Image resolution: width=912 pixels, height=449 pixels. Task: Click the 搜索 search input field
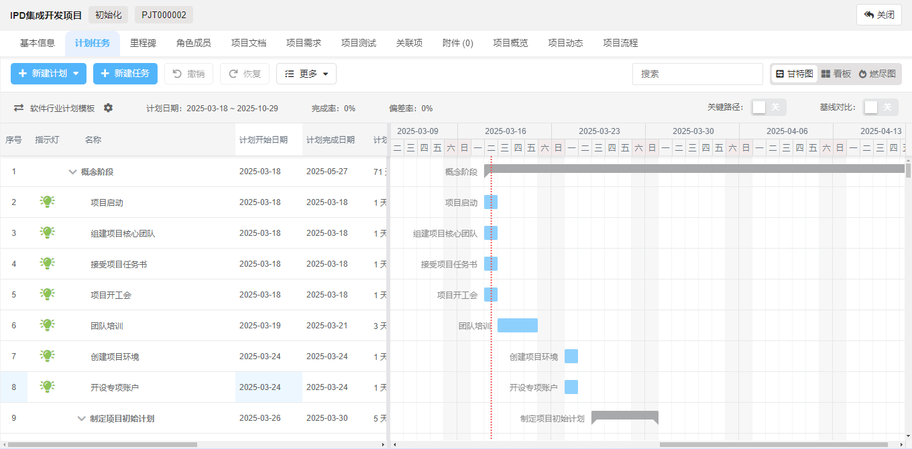(x=697, y=74)
